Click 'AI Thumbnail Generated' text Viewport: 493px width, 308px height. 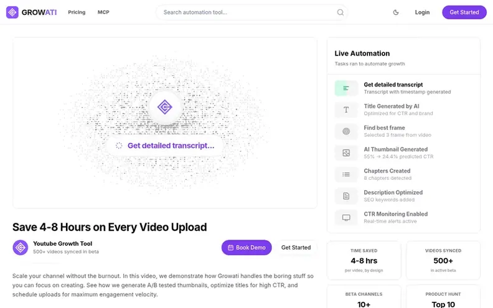click(395, 149)
